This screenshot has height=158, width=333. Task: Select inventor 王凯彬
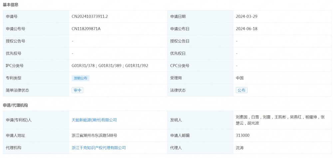pos(279,117)
